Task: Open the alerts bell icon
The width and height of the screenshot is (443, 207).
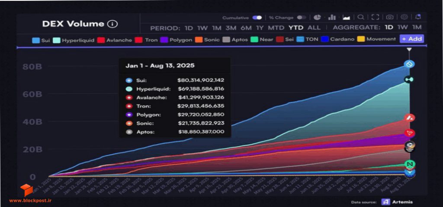Action: 418,17
